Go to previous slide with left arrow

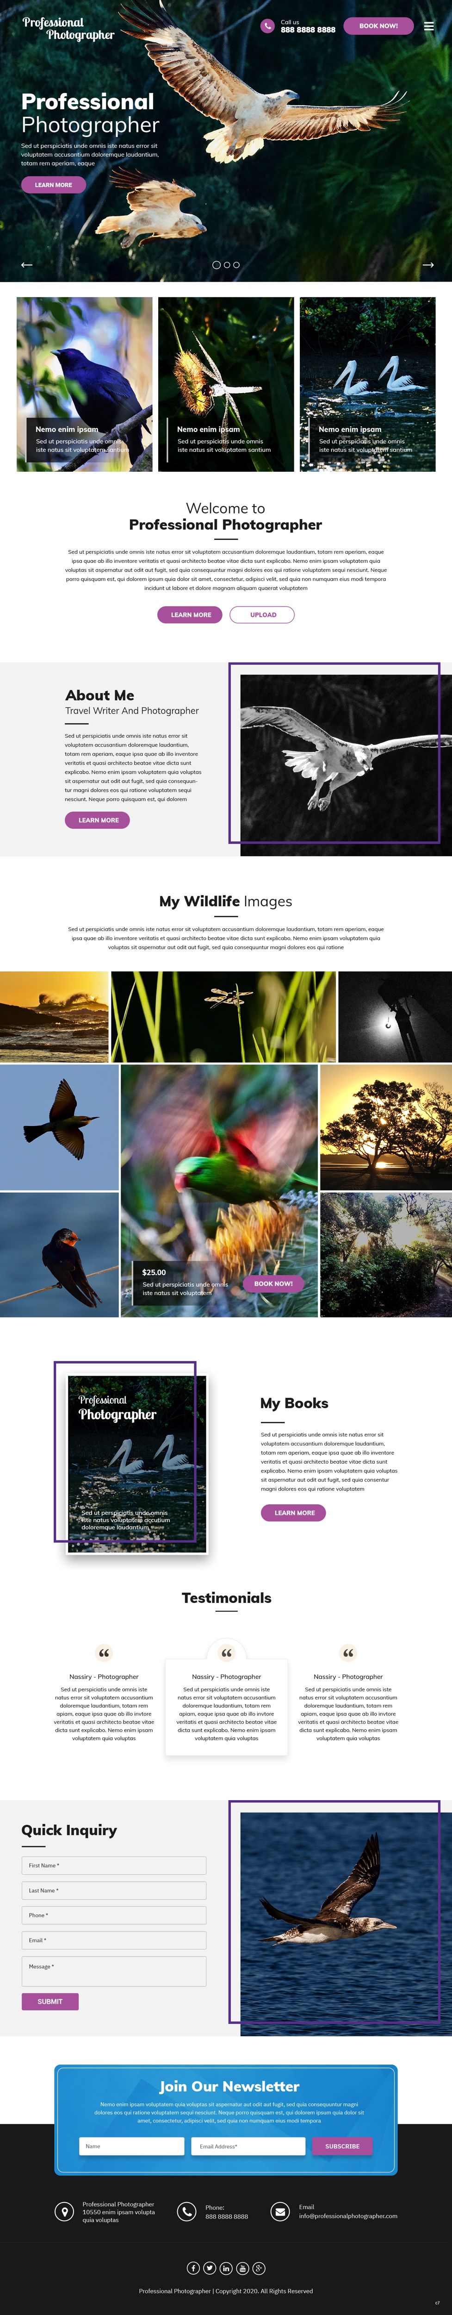[x=27, y=265]
